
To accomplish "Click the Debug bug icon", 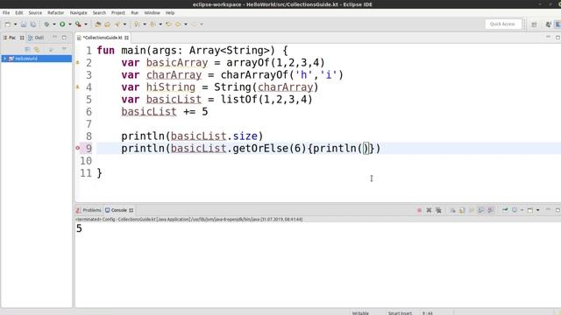I will (46, 24).
